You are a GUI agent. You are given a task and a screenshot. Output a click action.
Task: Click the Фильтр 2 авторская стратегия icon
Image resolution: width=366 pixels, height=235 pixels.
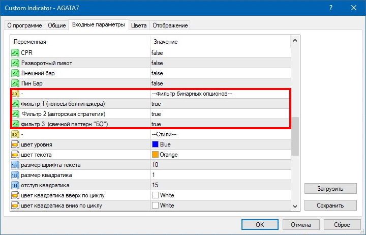tap(15, 114)
